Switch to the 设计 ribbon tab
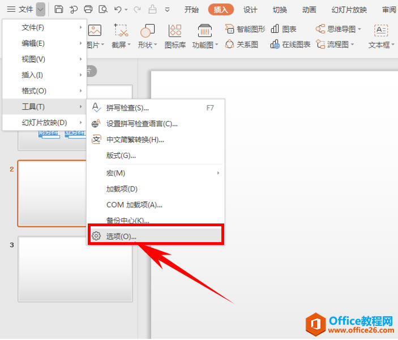The height and width of the screenshot is (340, 398). point(250,10)
